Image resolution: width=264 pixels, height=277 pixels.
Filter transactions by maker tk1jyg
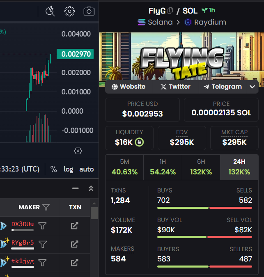[42, 263]
